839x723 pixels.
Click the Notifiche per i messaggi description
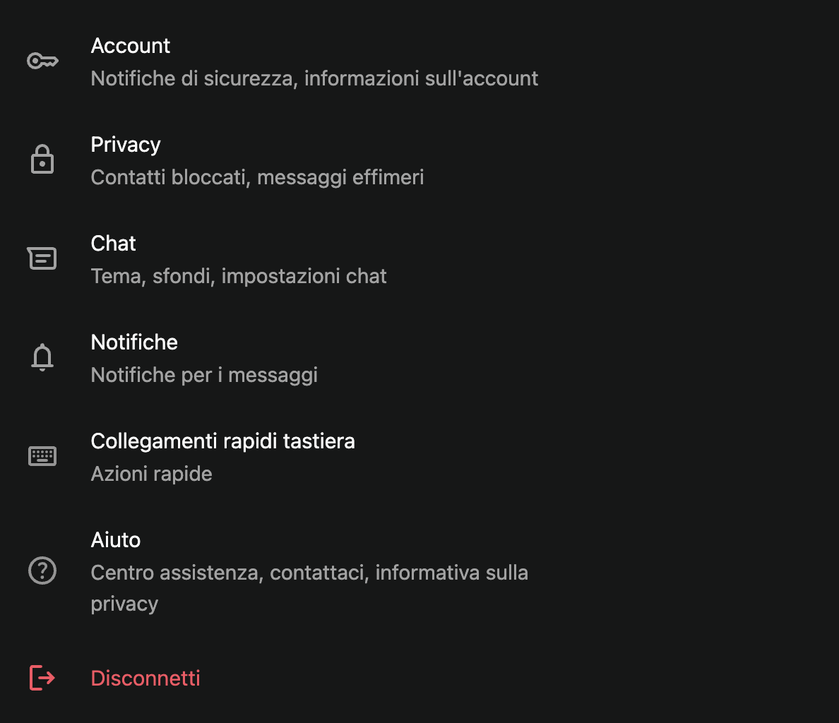pos(203,375)
